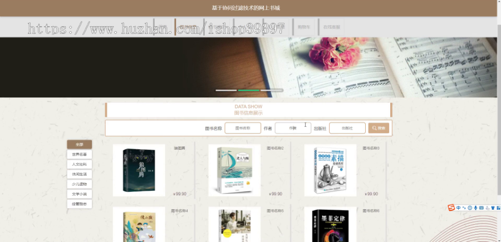Open the emoji face icon in Sogou toolbar
The image size is (501, 242).
tap(470, 208)
